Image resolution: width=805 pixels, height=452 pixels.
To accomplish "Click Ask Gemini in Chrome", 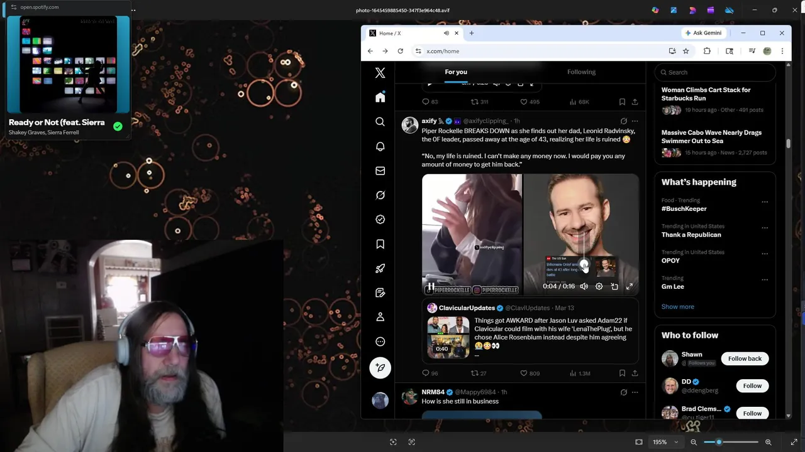I will pyautogui.click(x=704, y=33).
